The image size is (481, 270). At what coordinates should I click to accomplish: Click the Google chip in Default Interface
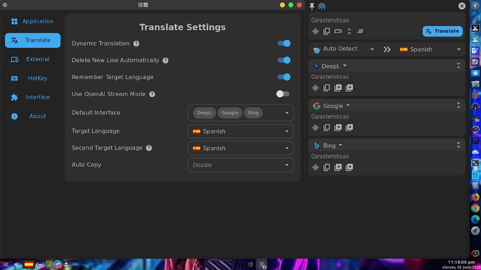(230, 113)
